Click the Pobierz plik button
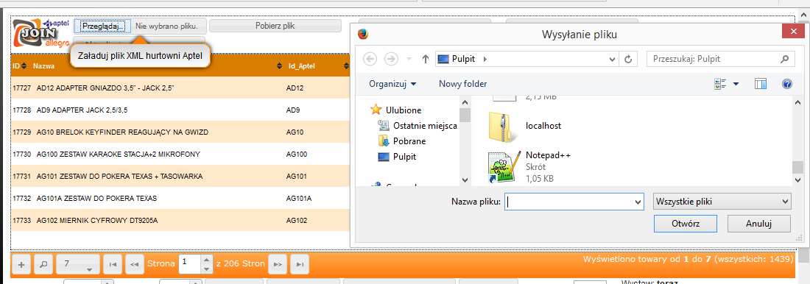This screenshot has height=284, width=810. (x=275, y=26)
